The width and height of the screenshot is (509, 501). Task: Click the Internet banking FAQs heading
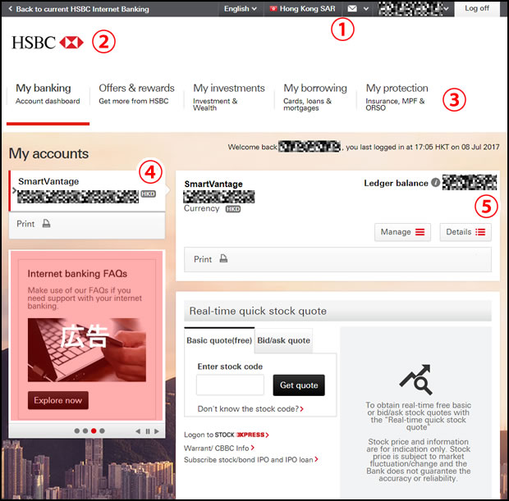coord(77,274)
